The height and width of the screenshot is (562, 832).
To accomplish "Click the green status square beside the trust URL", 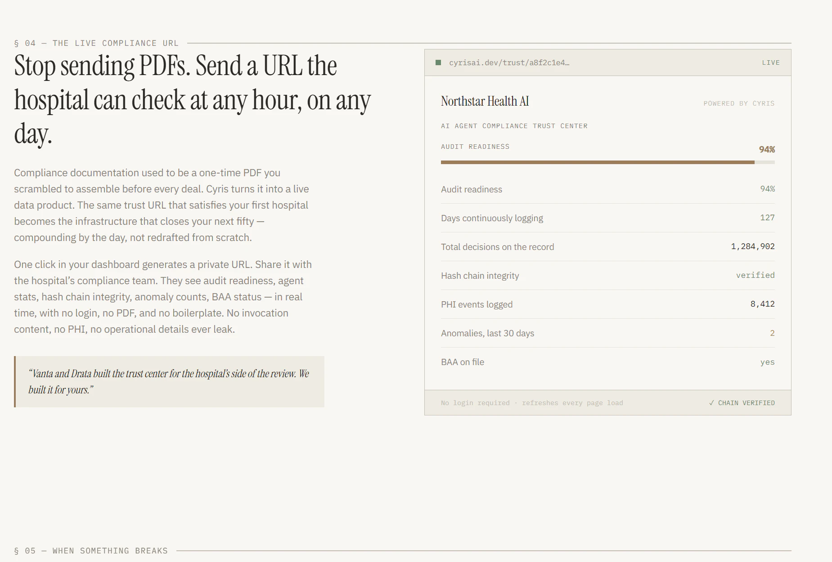I will click(x=438, y=62).
